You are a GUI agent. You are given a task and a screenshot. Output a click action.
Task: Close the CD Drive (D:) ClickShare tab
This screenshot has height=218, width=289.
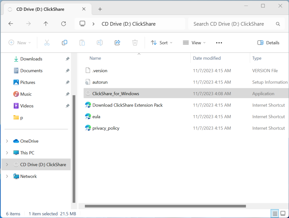pyautogui.click(x=84, y=9)
